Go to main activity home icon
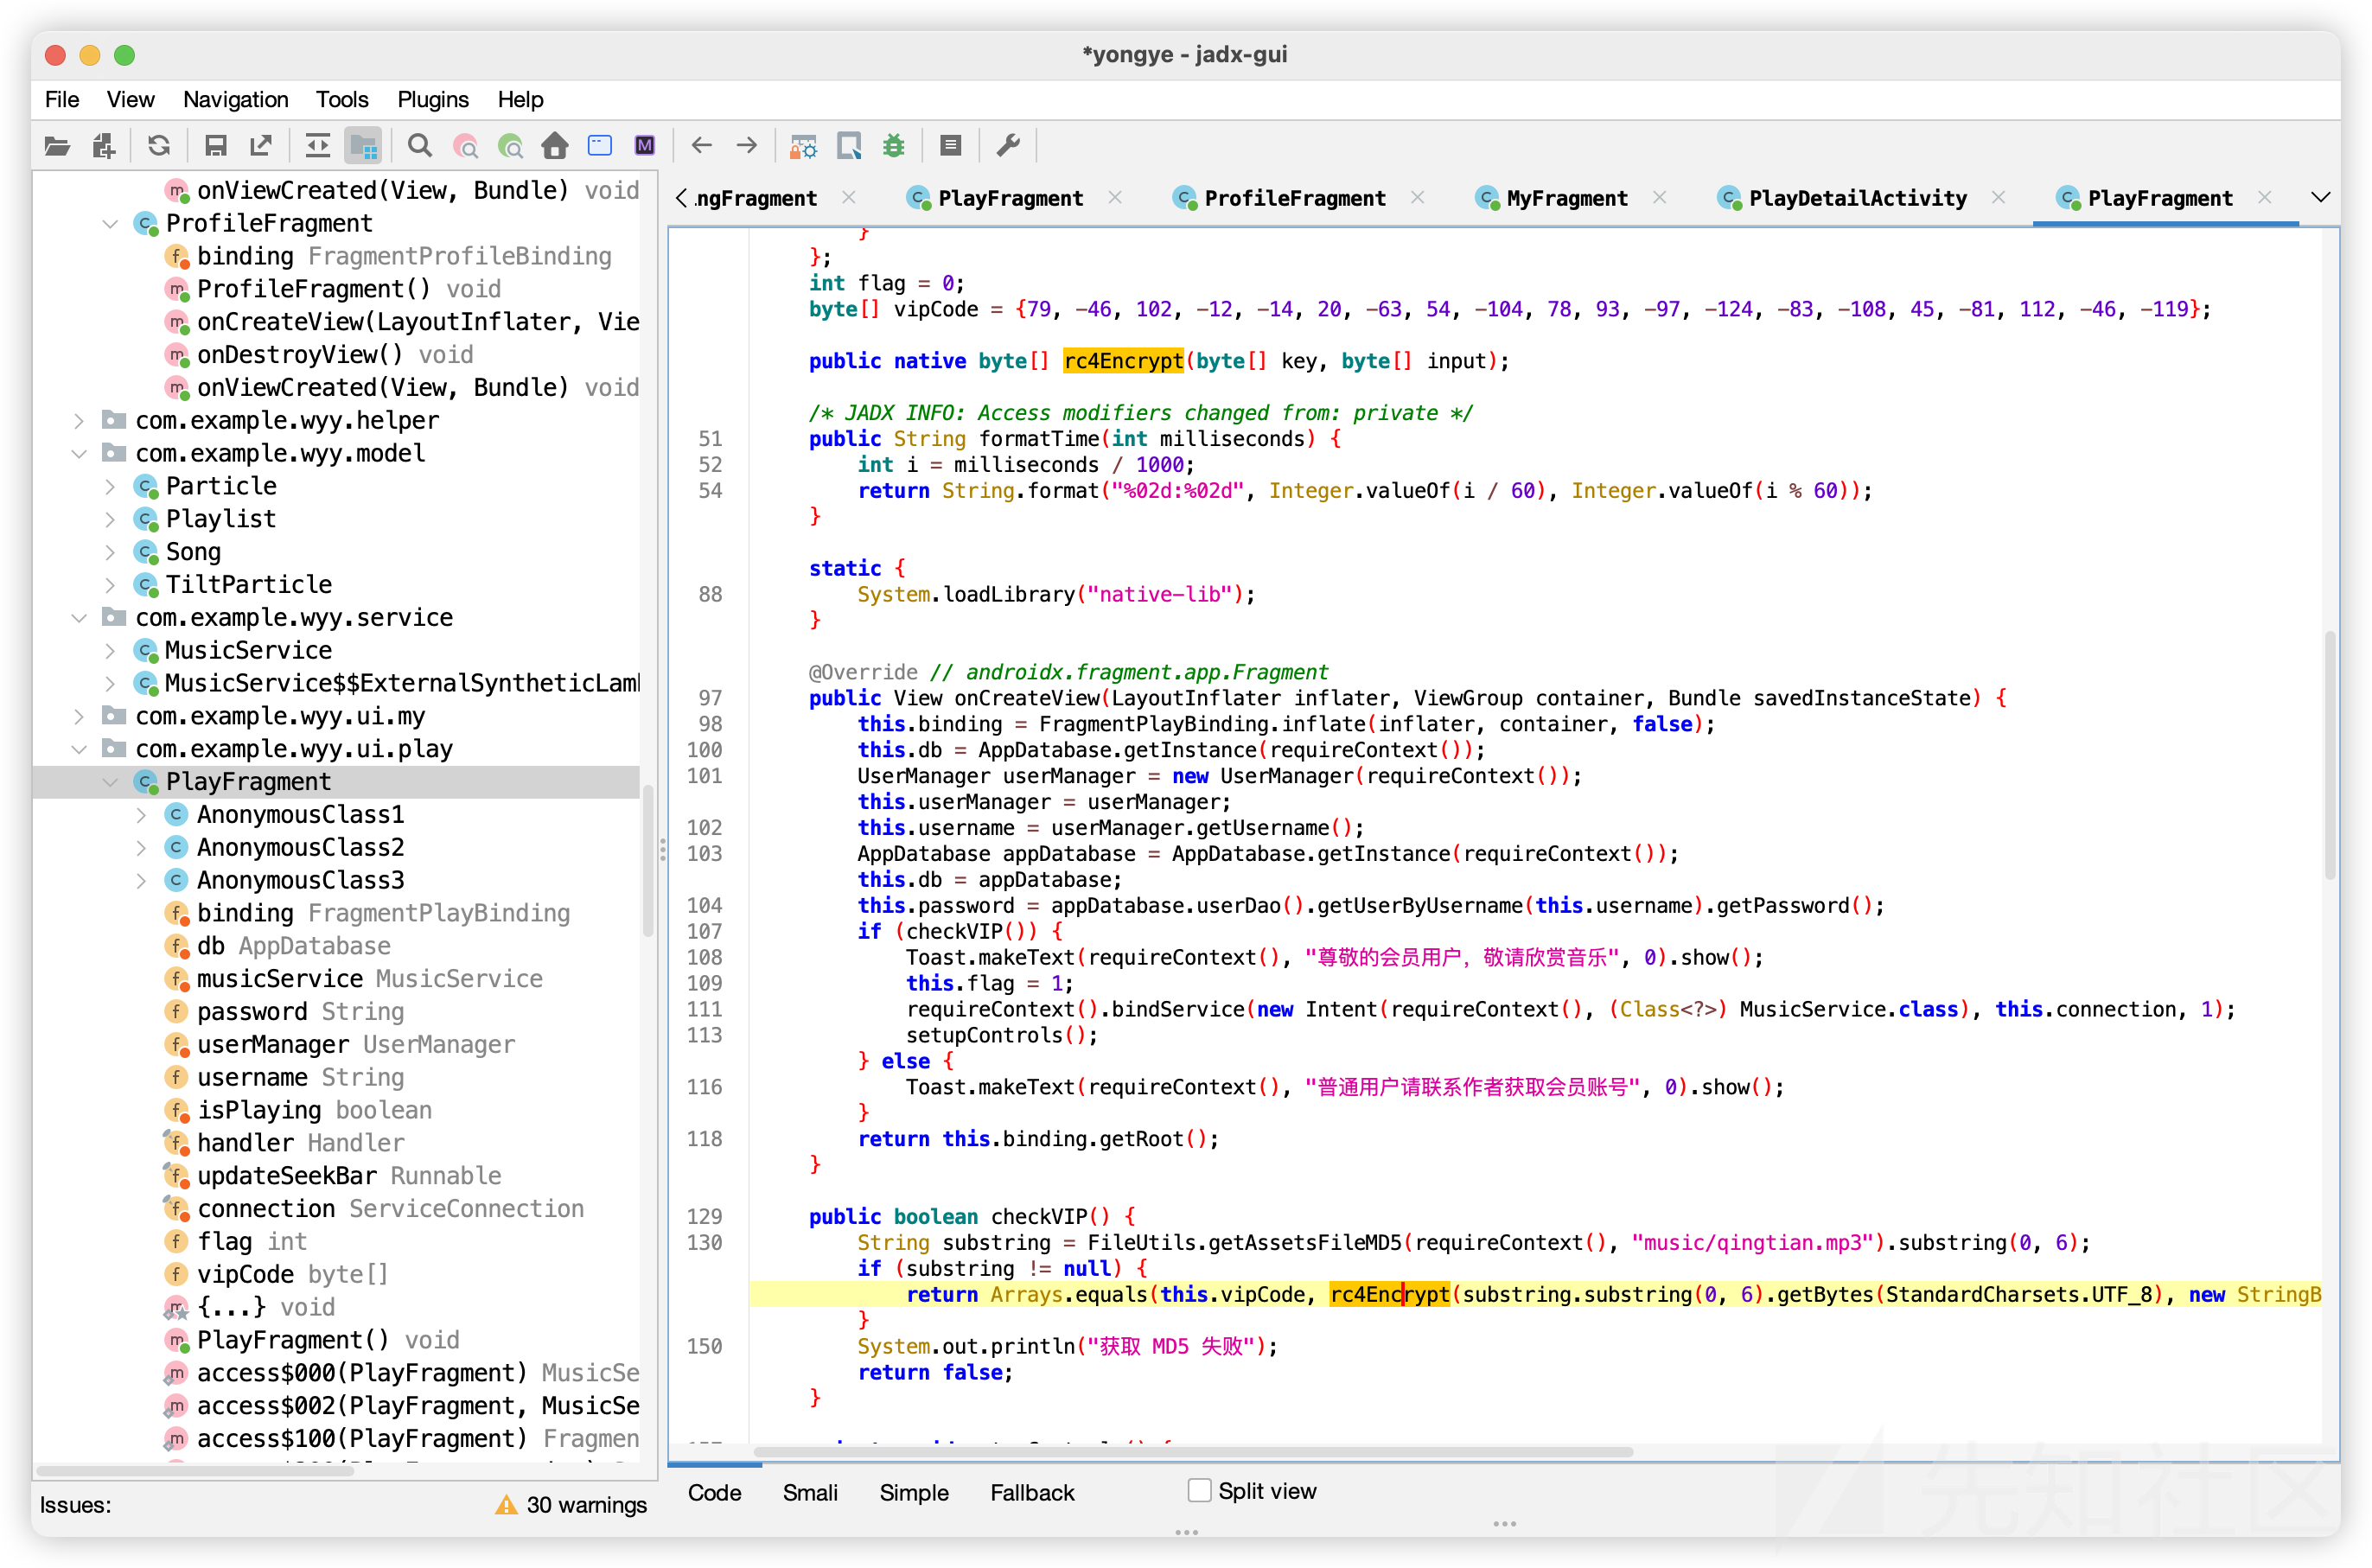2372x1568 pixels. (x=555, y=146)
